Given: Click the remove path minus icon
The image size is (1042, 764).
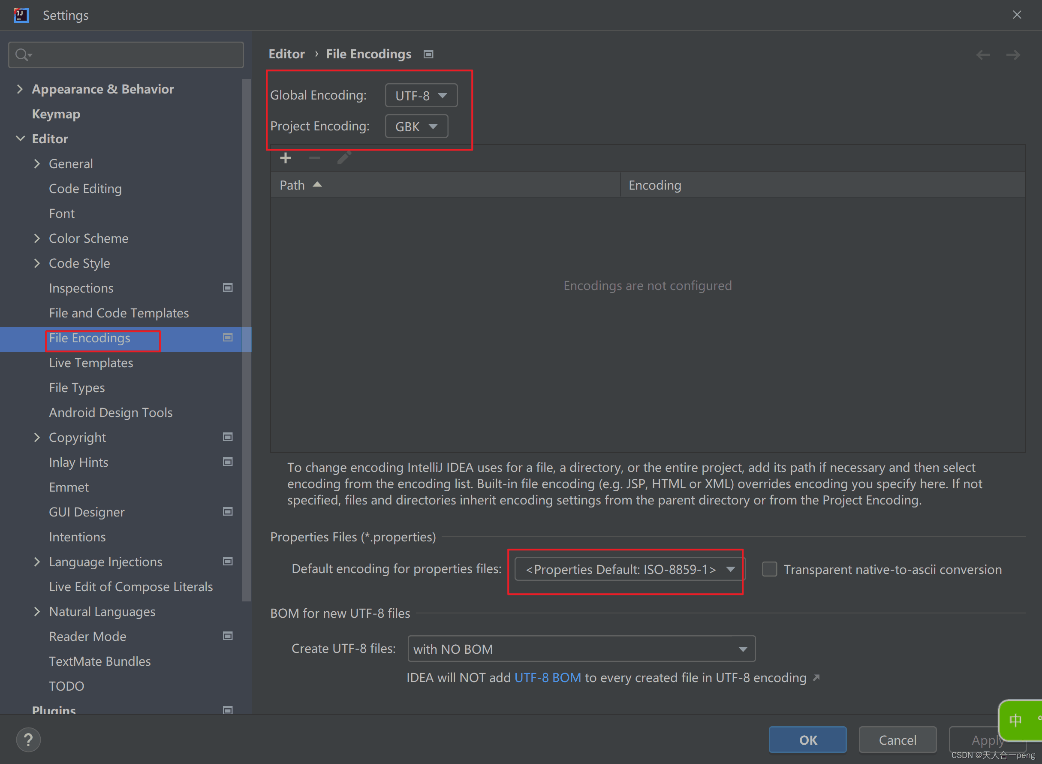Looking at the screenshot, I should pyautogui.click(x=314, y=158).
